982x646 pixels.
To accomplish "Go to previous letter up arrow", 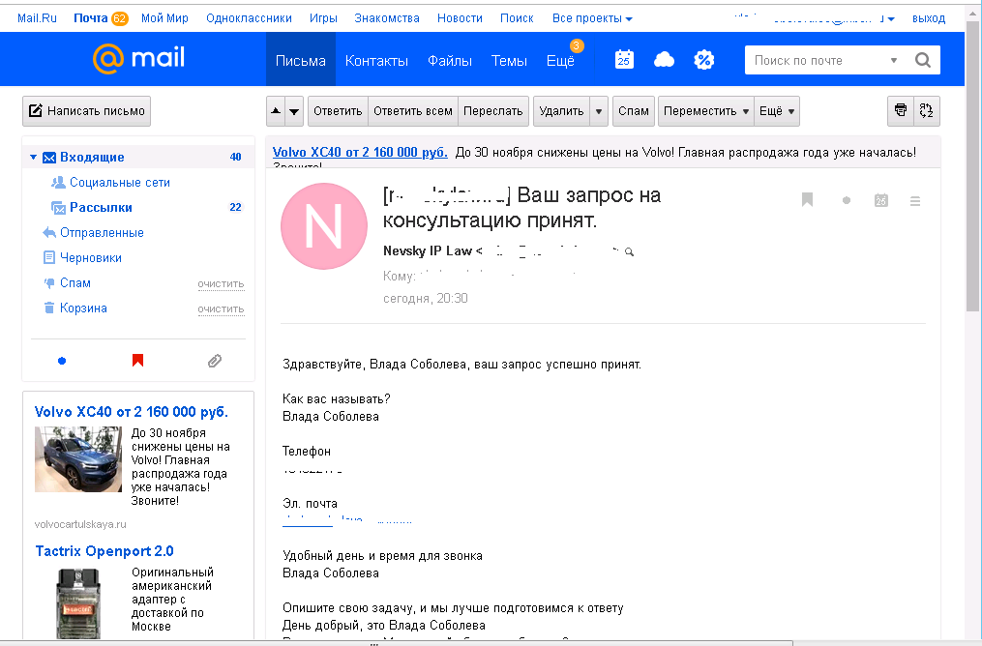I will click(276, 111).
